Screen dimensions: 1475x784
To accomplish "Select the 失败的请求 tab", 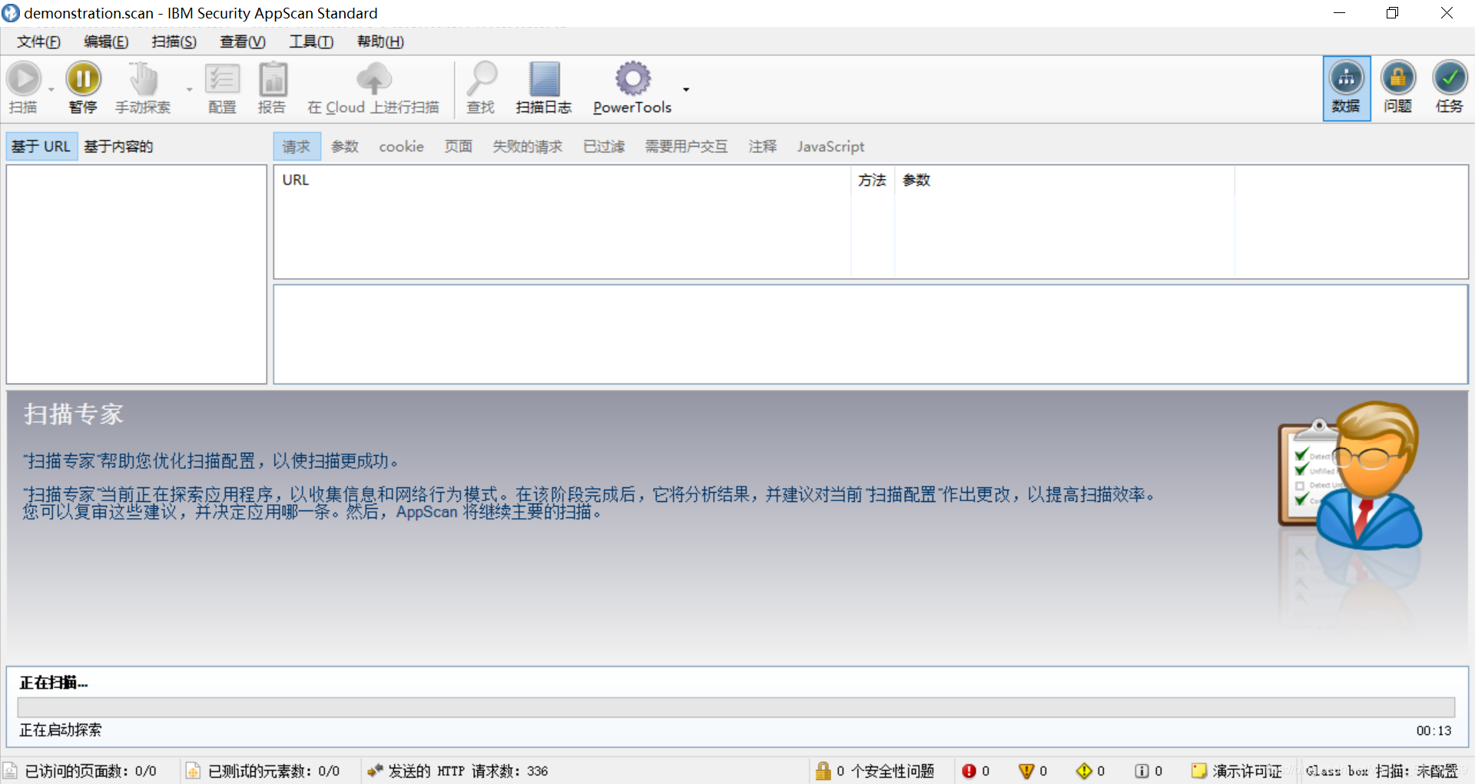I will [x=528, y=146].
